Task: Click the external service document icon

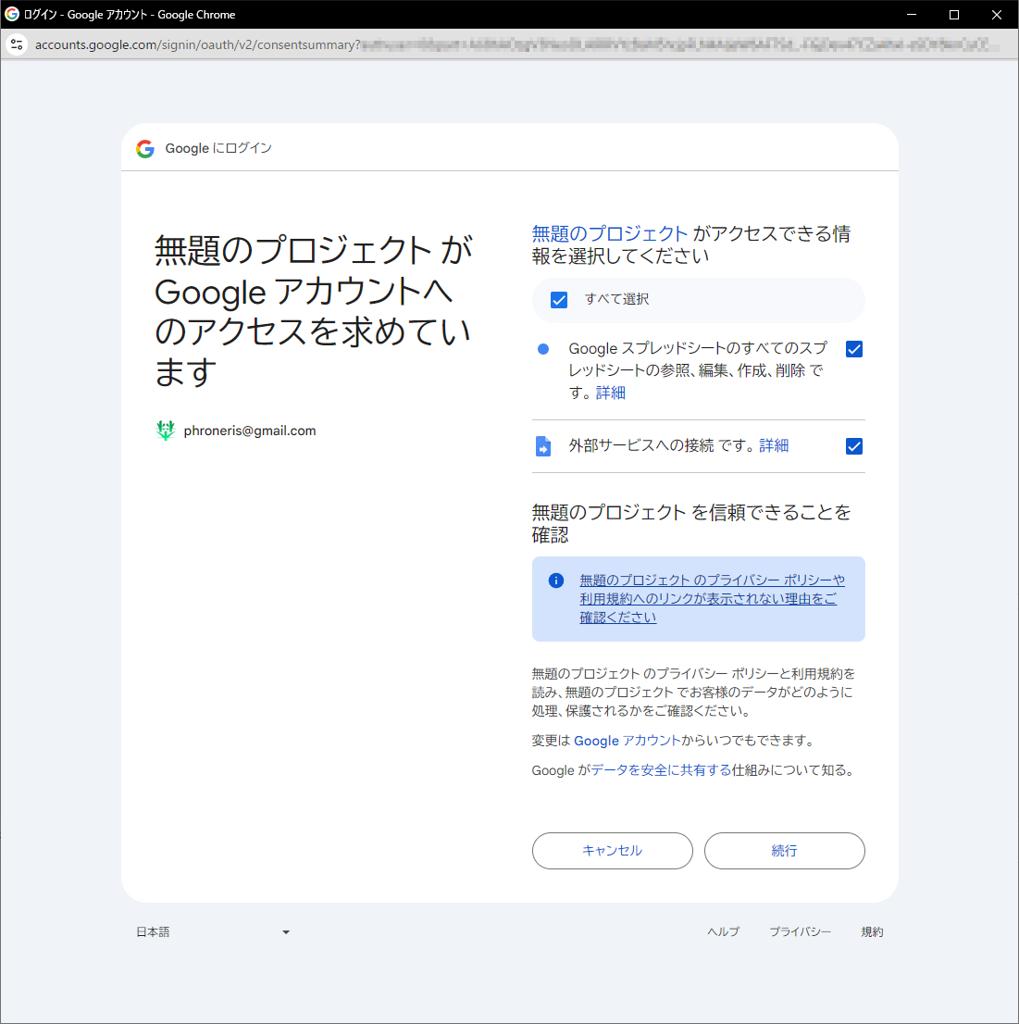Action: pos(543,446)
